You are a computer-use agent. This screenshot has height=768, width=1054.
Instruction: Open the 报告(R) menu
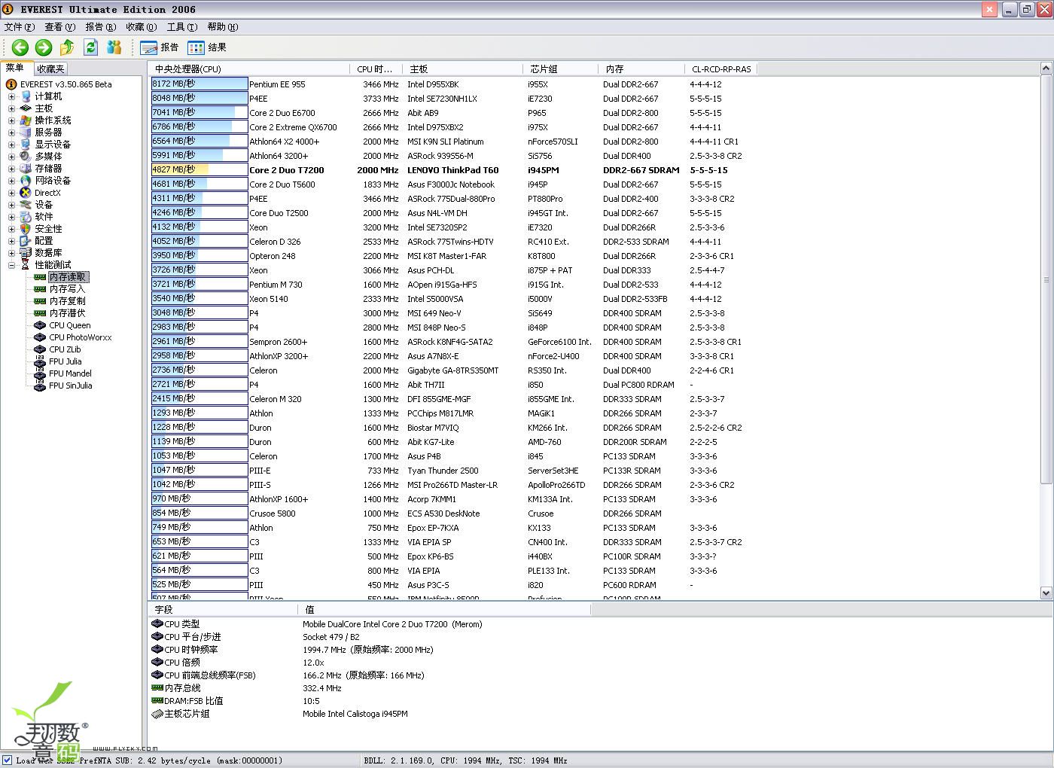(101, 27)
